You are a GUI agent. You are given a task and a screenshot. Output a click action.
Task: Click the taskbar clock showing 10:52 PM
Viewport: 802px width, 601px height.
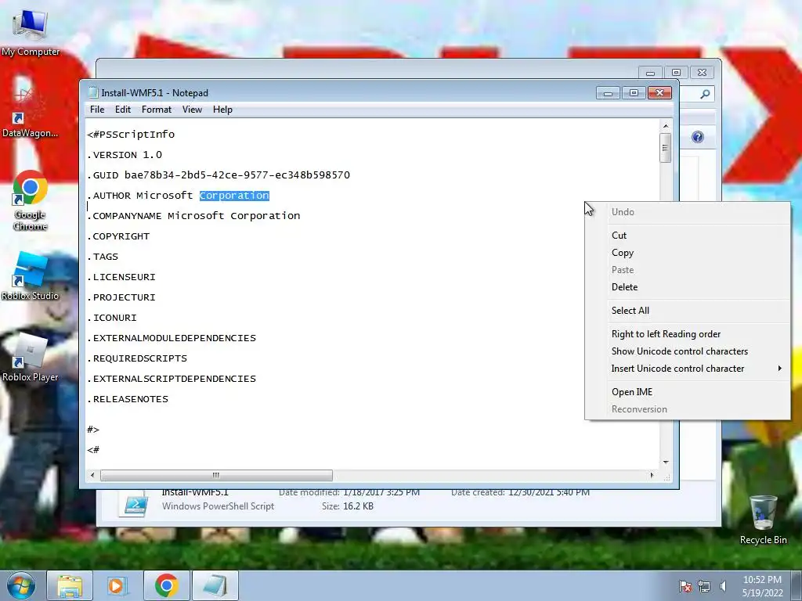click(762, 586)
